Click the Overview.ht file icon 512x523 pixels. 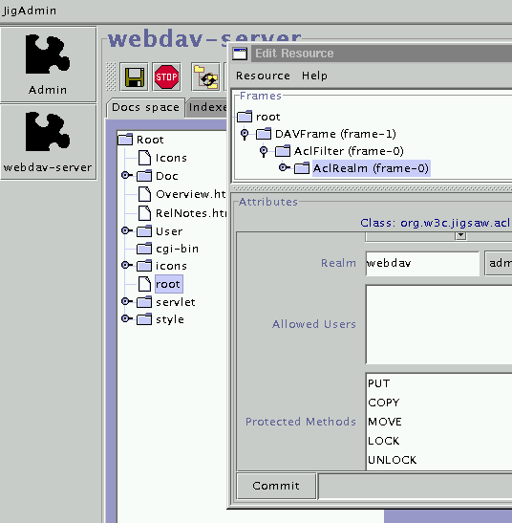[x=144, y=194]
